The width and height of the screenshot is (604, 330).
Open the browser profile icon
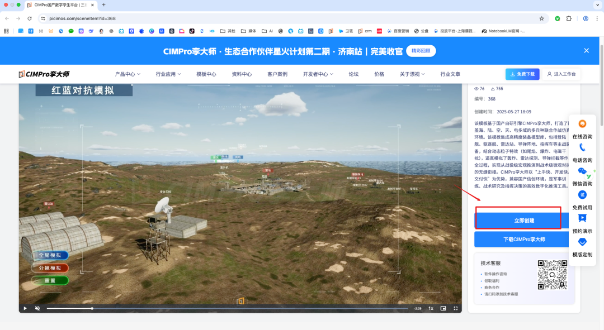pos(586,18)
